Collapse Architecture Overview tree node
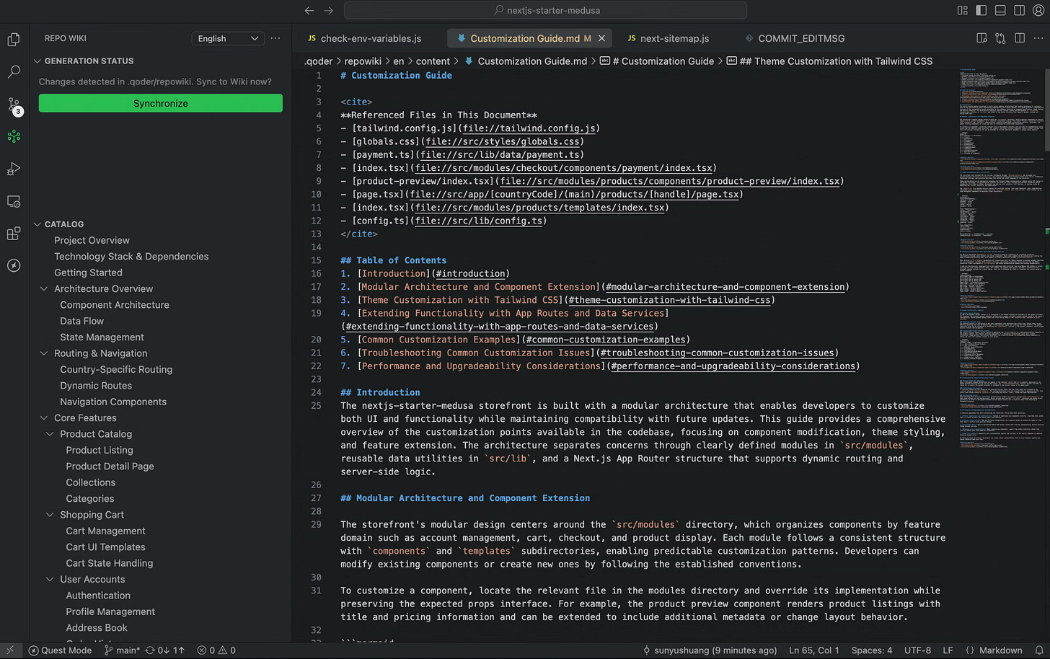This screenshot has width=1050, height=659. (x=44, y=288)
